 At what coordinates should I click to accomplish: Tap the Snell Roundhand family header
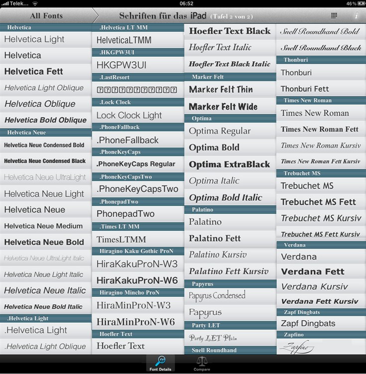click(230, 350)
